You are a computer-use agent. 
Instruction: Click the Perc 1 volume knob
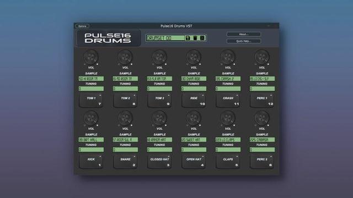point(262,57)
